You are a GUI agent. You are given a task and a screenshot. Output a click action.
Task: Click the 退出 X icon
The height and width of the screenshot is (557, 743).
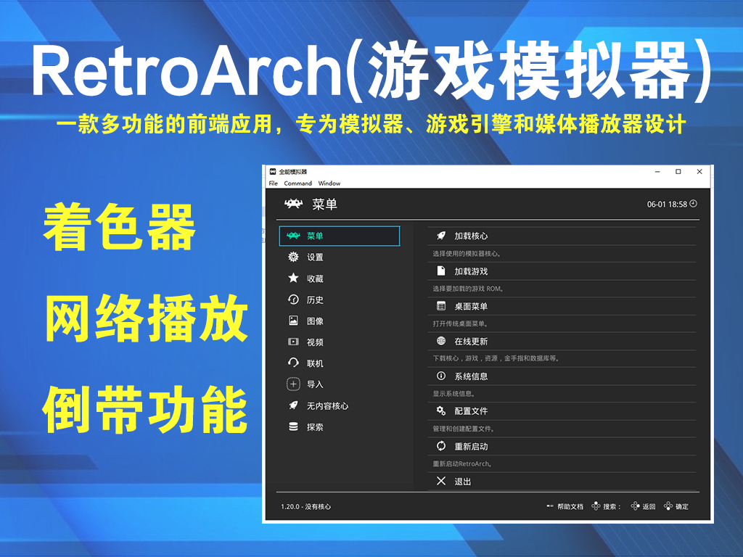(441, 481)
